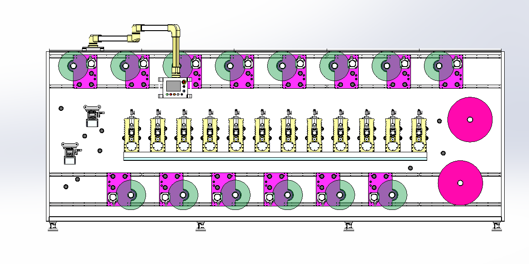Select the lower web guide sensor unit on the left
This screenshot has height=264, width=529.
click(71, 153)
